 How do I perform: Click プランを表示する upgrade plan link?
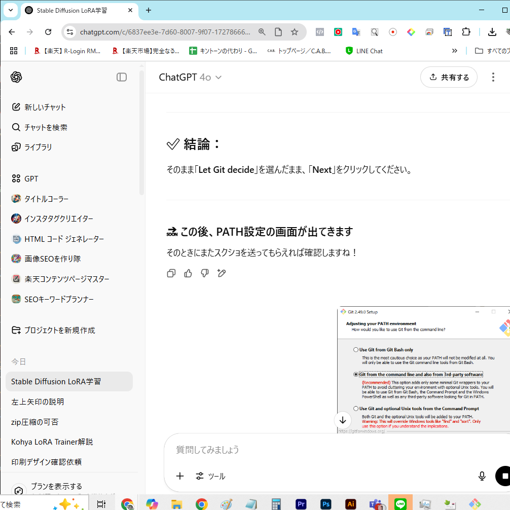tap(57, 486)
